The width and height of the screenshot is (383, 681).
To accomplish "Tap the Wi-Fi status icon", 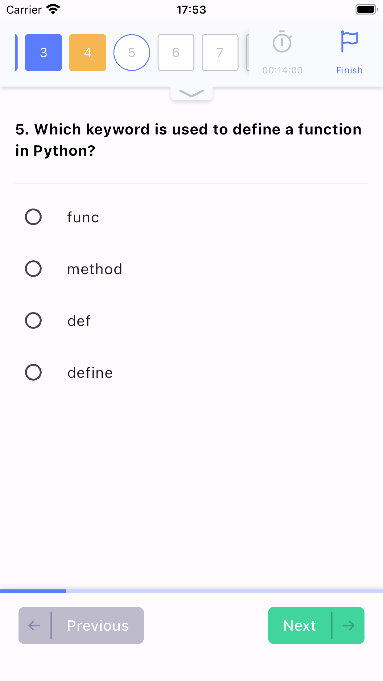I will coord(53,9).
